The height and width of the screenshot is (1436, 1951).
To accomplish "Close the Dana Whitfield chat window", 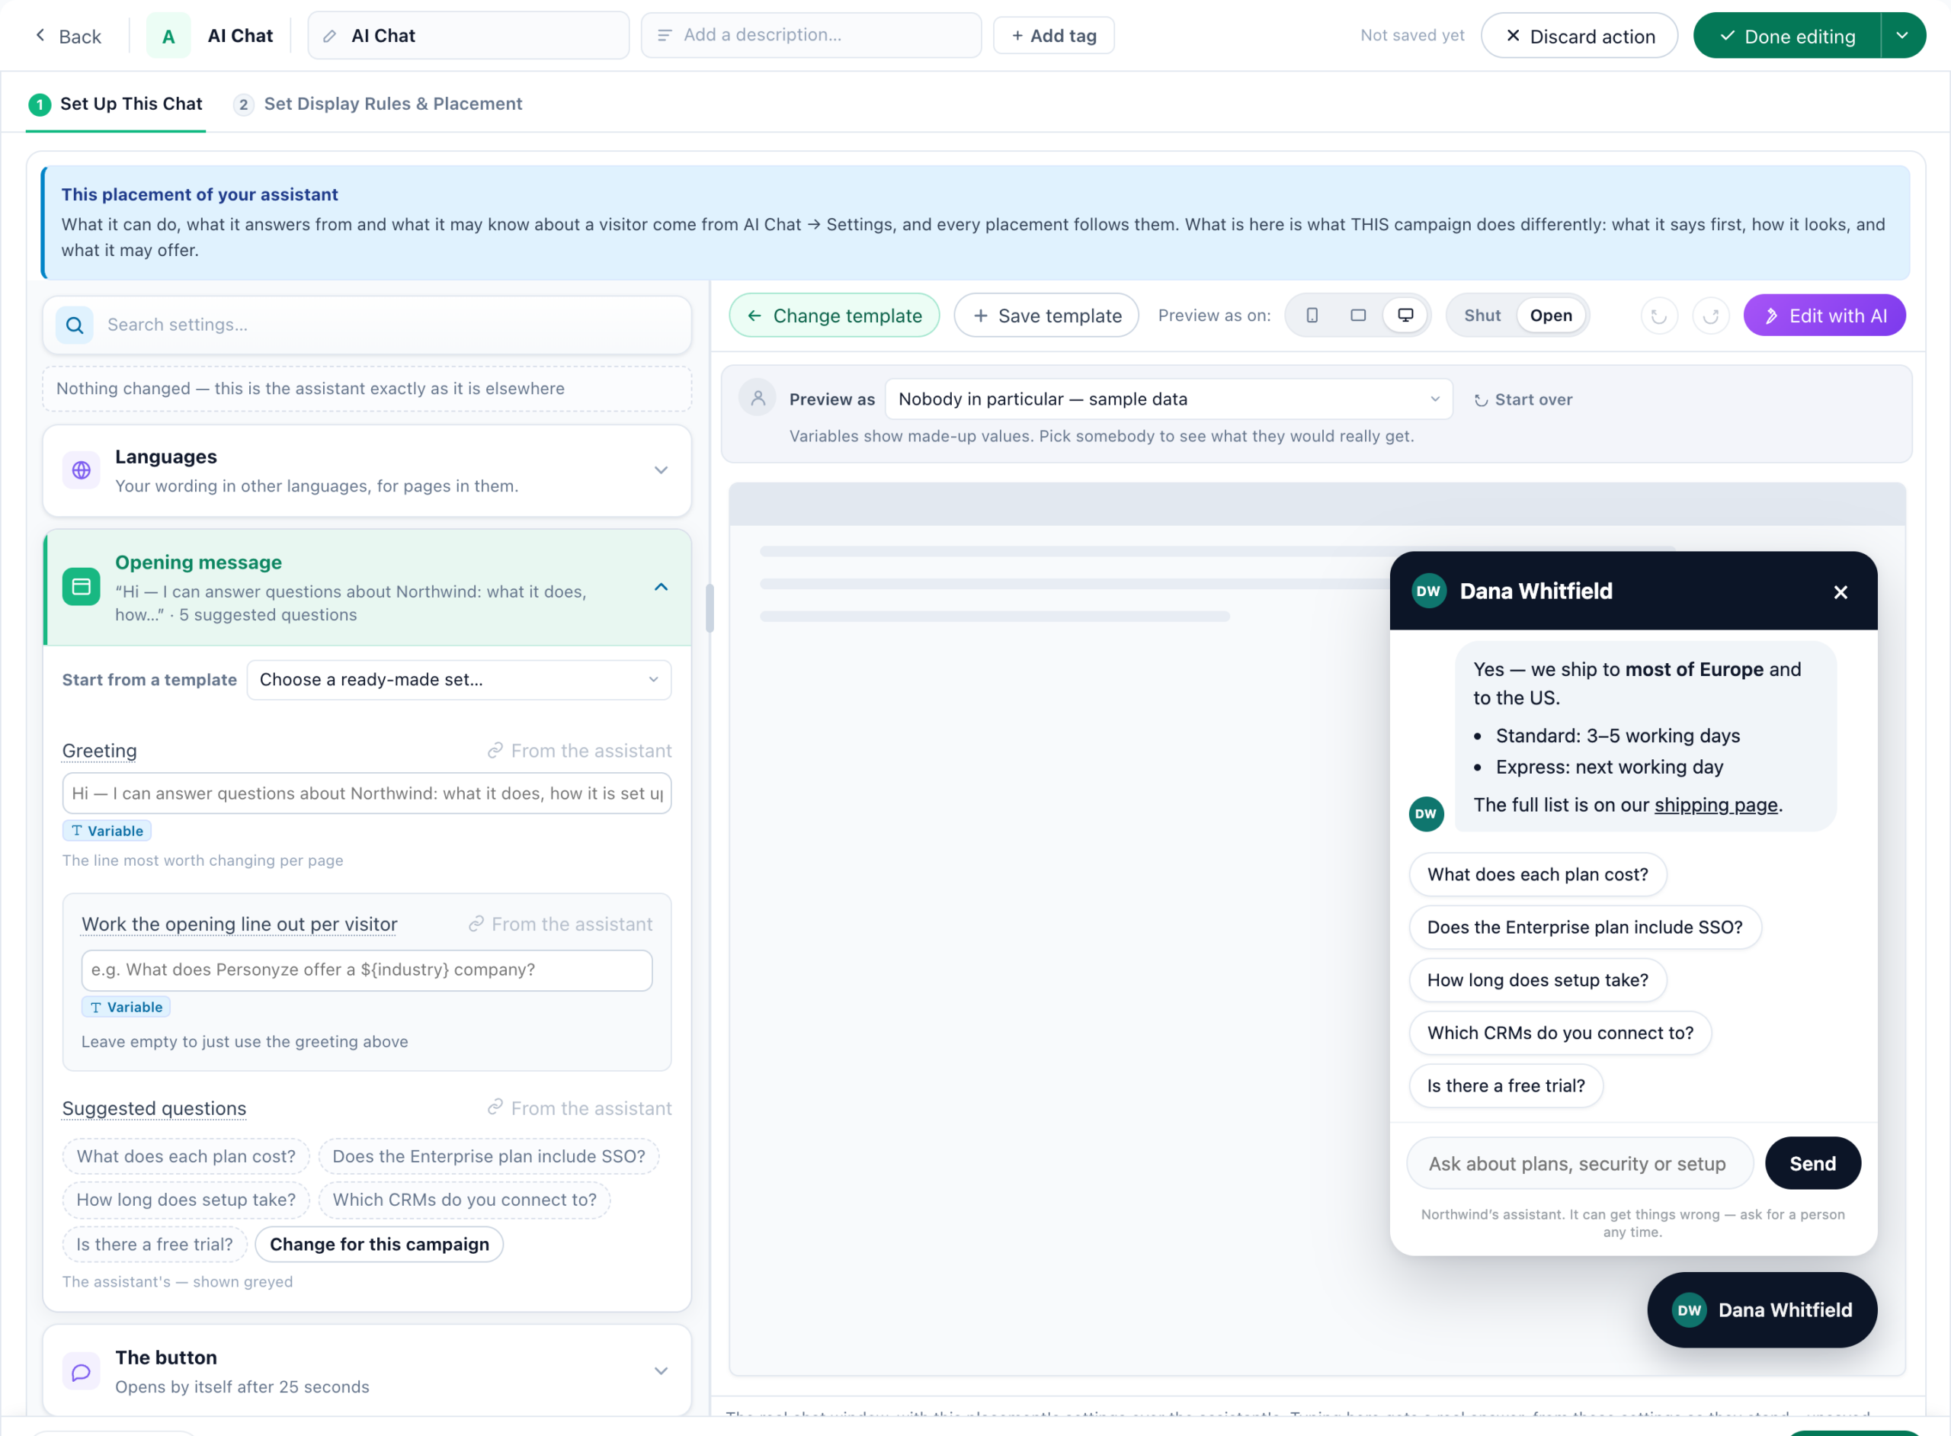I will coord(1840,592).
